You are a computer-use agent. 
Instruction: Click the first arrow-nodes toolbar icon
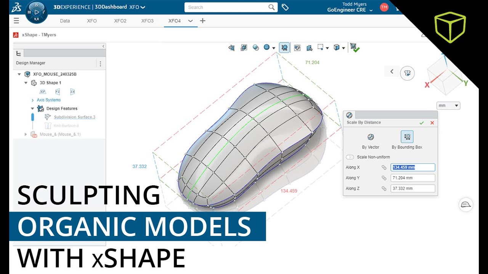[x=231, y=48]
